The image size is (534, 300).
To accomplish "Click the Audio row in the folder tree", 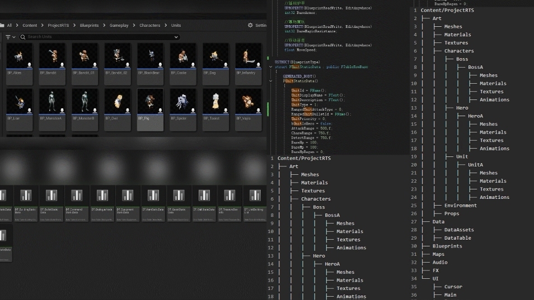I will coord(440,262).
